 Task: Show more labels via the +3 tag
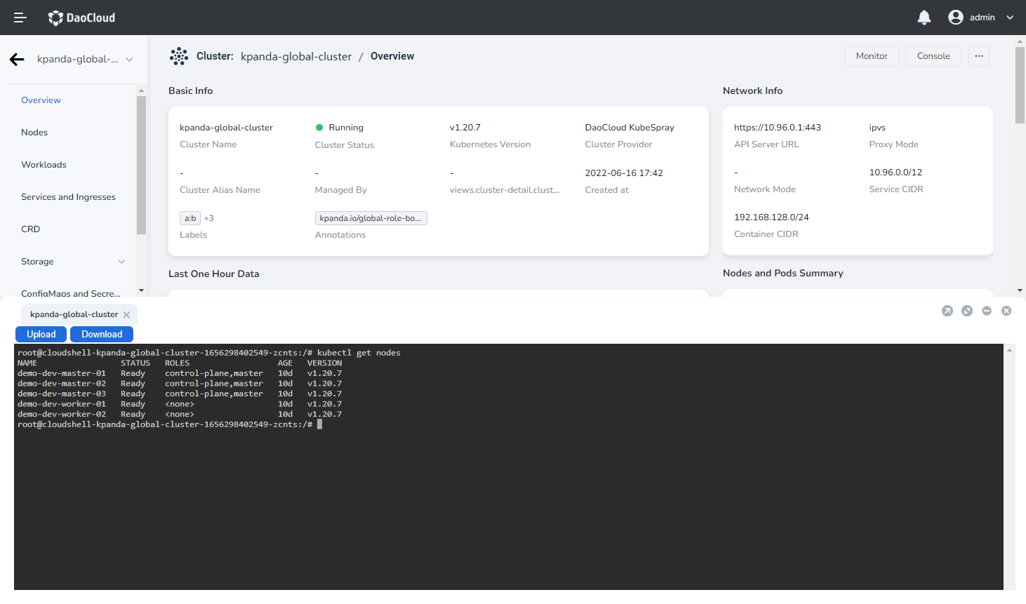click(208, 218)
